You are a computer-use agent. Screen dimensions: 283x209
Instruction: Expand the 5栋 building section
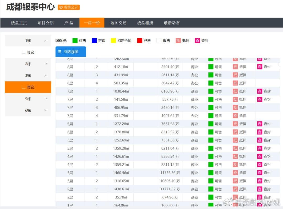click(28, 99)
